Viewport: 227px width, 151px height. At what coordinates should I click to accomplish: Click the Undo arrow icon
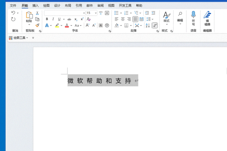click(x=13, y=13)
